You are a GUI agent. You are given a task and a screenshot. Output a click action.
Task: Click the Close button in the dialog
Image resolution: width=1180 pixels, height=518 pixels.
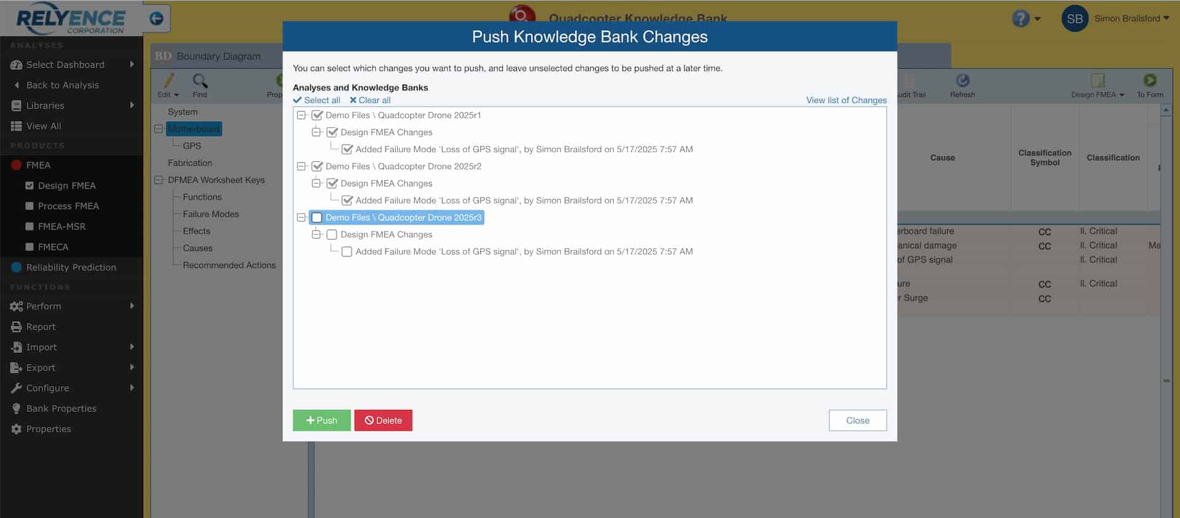pyautogui.click(x=857, y=420)
